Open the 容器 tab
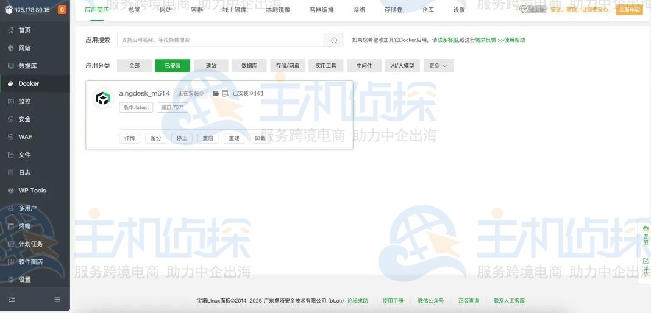This screenshot has height=313, width=651. point(197,10)
